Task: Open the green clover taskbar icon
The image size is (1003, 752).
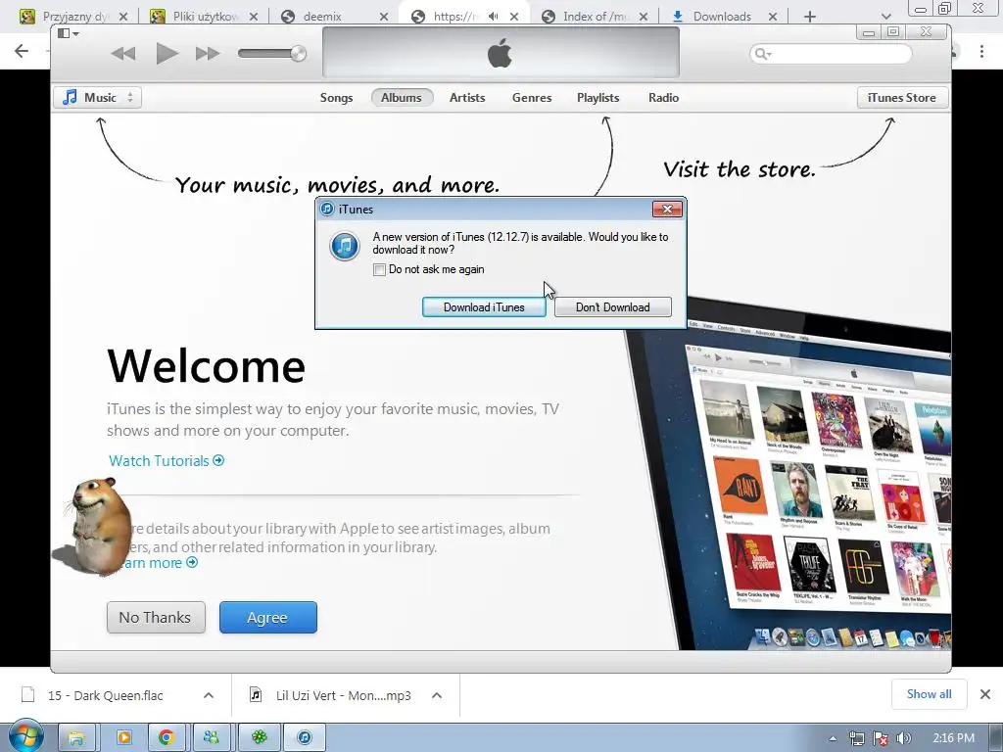Action: point(259,738)
